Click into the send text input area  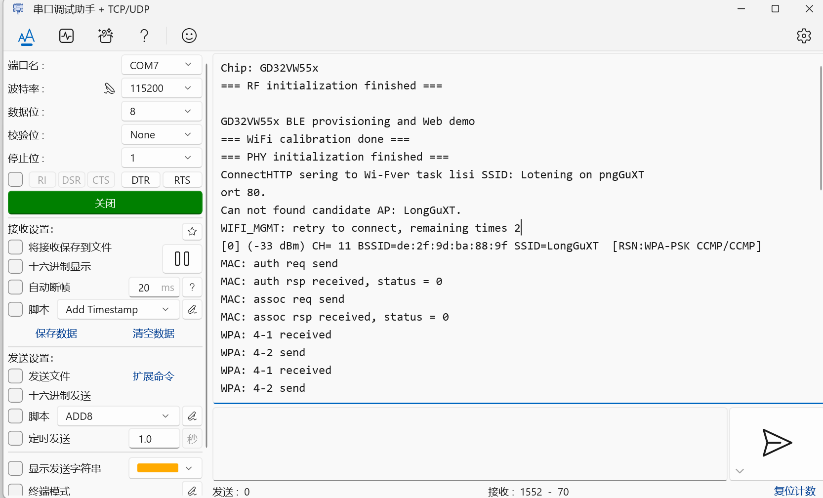[x=470, y=444]
